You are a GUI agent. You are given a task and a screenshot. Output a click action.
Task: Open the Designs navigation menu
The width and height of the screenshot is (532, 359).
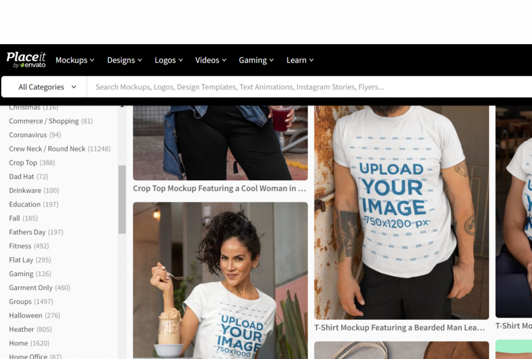click(124, 60)
